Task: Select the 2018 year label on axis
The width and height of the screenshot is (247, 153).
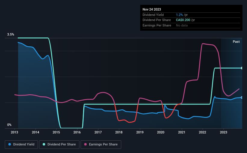Action: tap(119, 132)
